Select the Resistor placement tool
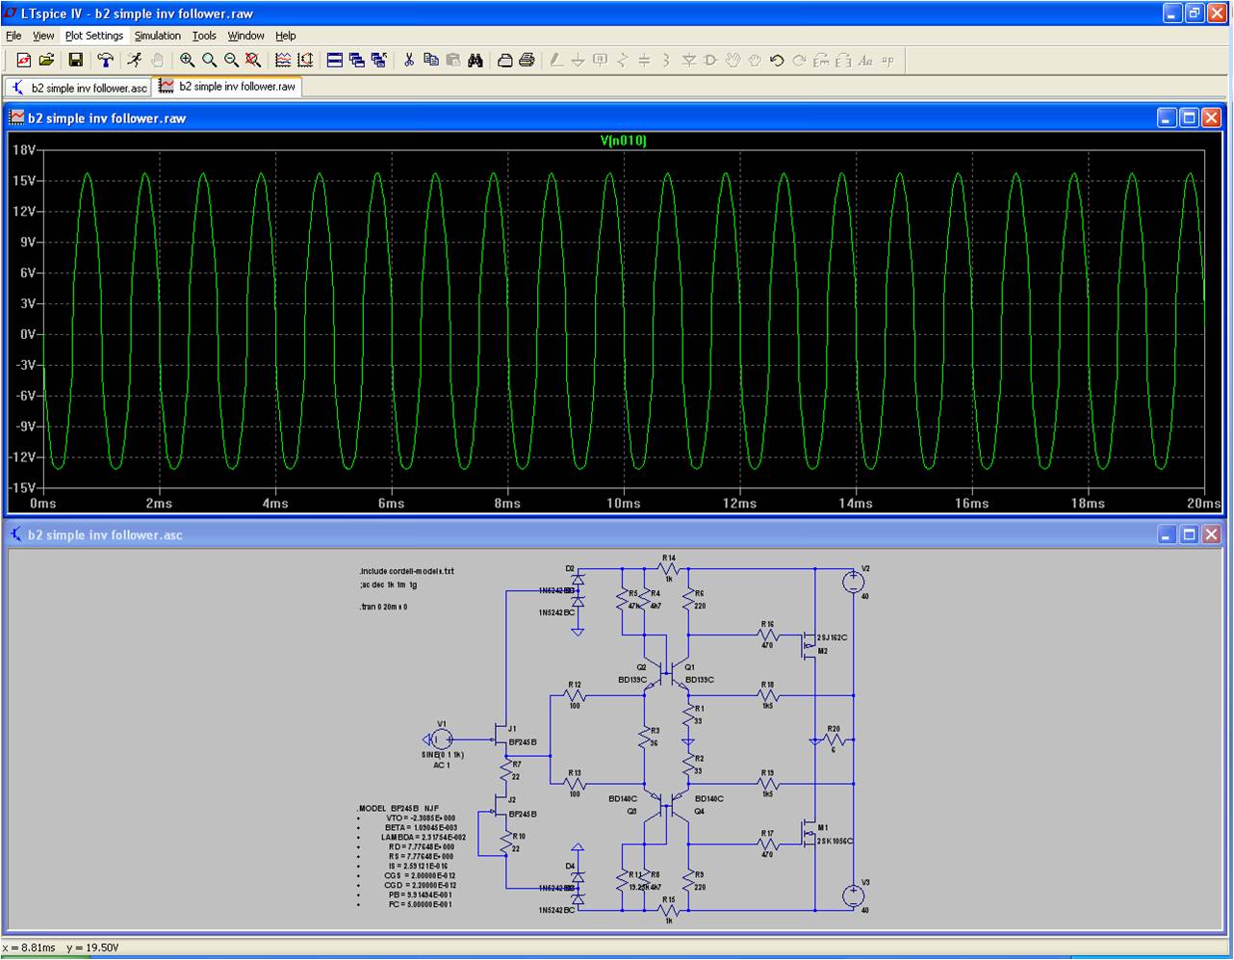1234x960 pixels. click(623, 60)
